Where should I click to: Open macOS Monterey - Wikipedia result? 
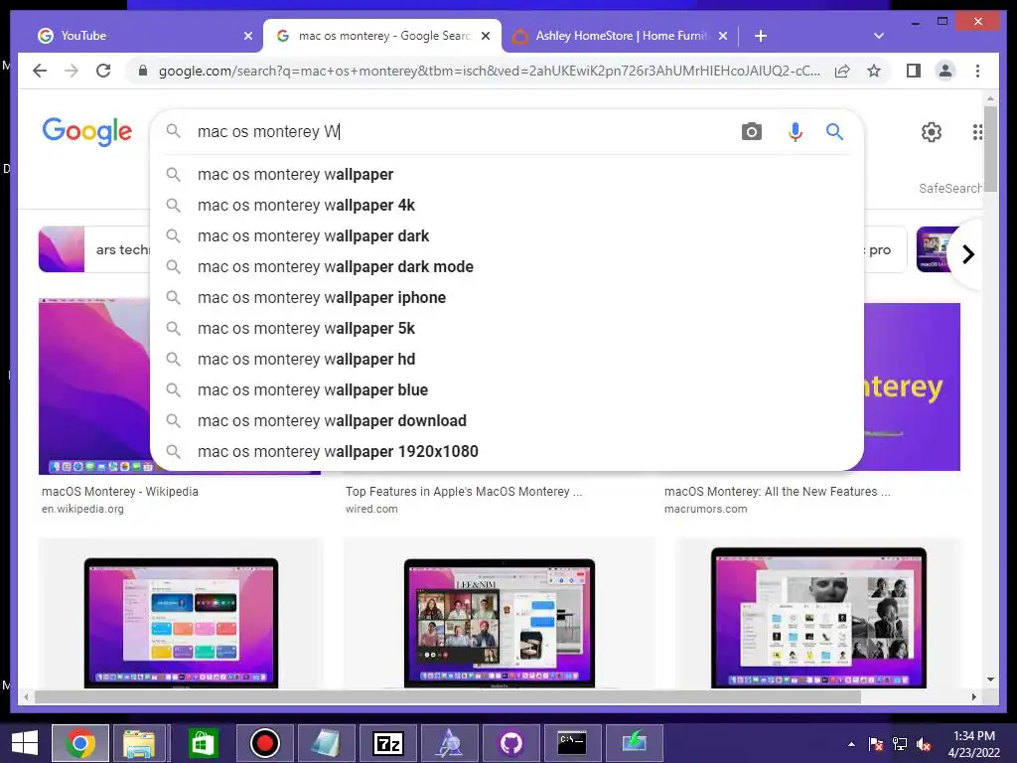coord(120,491)
